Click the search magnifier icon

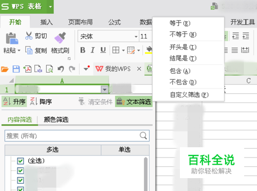[143, 136]
